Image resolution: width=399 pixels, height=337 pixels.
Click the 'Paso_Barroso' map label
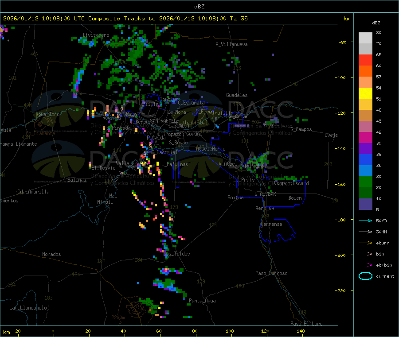point(271,273)
